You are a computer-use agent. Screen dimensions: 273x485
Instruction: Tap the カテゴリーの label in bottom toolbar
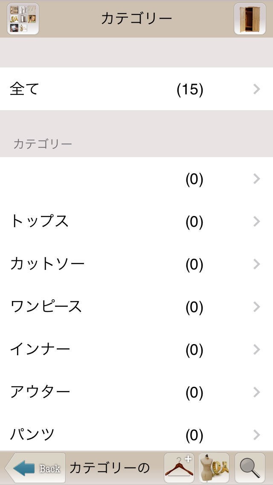110,468
